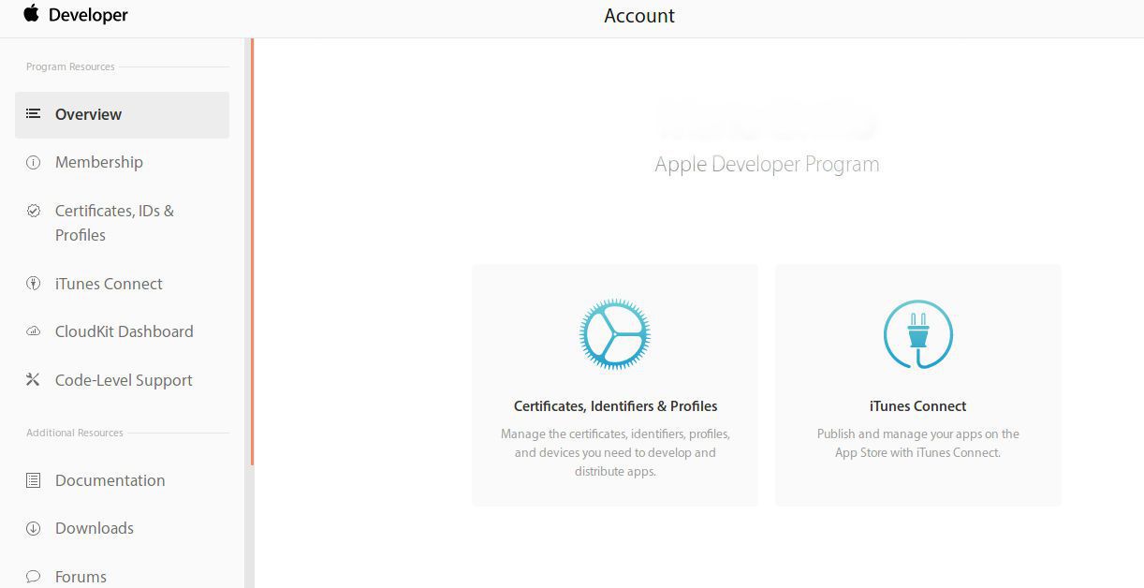This screenshot has width=1144, height=588.
Task: Click the Code-Level Support tools icon
Action: coord(33,380)
